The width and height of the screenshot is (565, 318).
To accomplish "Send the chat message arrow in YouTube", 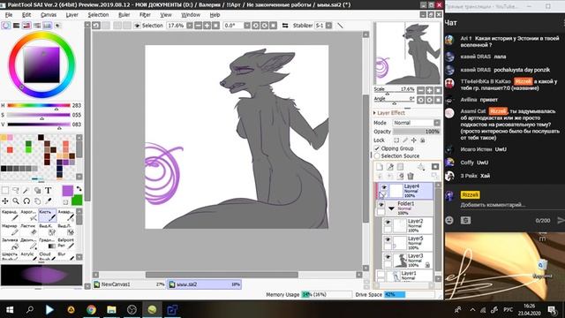I will [561, 220].
